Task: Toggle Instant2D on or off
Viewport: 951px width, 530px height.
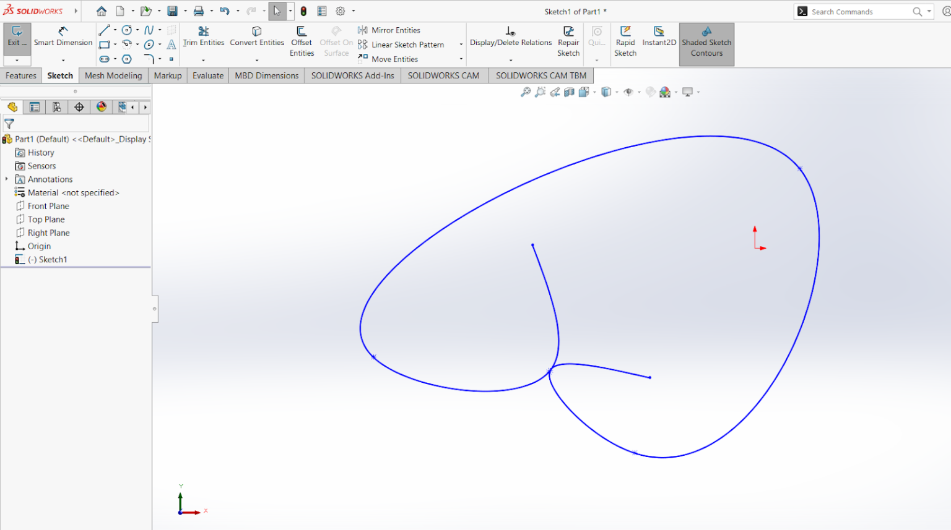Action: 659,38
